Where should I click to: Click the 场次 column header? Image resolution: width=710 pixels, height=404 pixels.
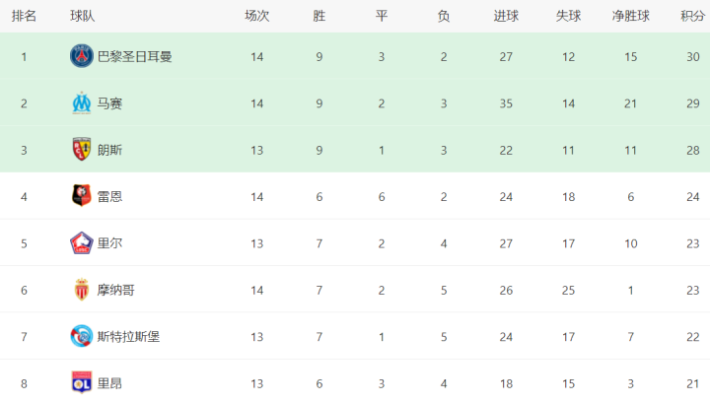click(x=257, y=16)
